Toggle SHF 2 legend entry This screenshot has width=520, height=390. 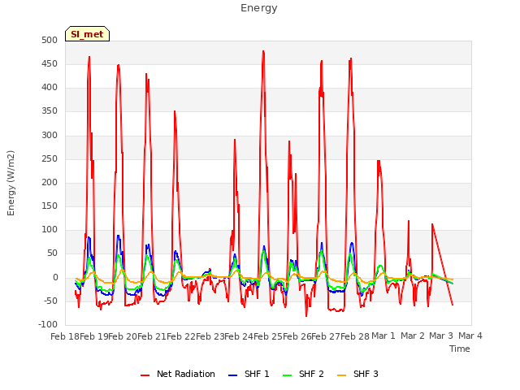coord(303,374)
